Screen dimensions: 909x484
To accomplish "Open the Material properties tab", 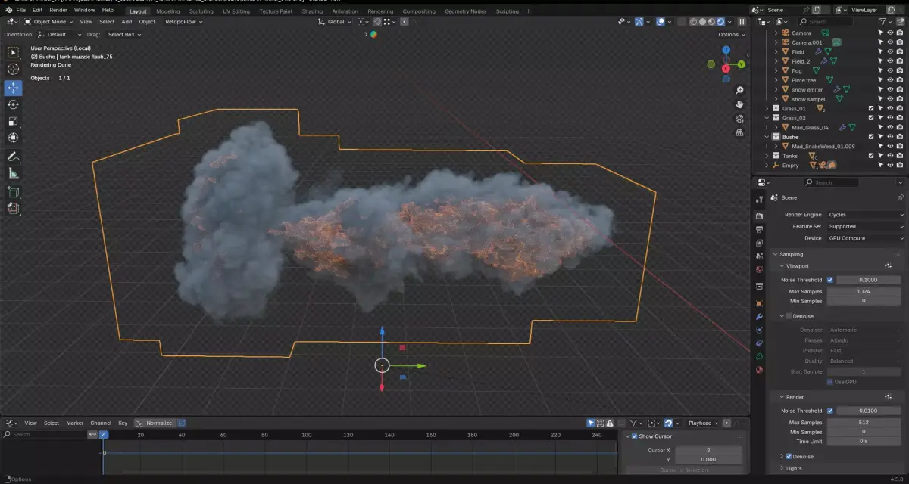I will 759,370.
